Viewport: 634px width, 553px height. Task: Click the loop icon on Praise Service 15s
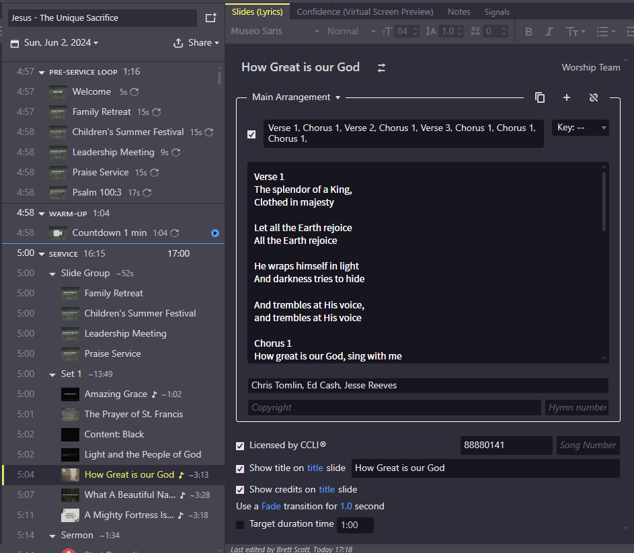tap(155, 173)
